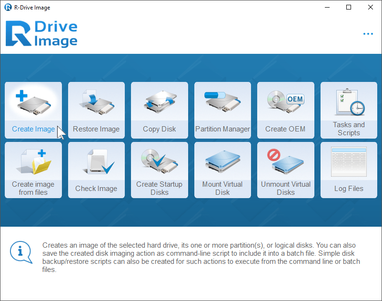Screen dimensions: 382x301
Task: Click the information speech-bubble icon
Action: click(21, 251)
